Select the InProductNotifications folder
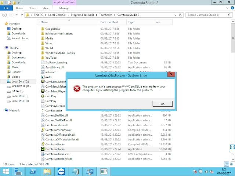 click(59, 34)
